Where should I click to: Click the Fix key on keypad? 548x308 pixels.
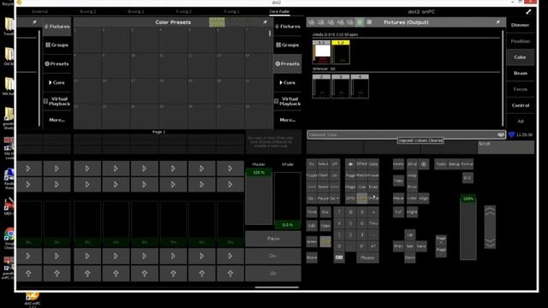coord(312,163)
